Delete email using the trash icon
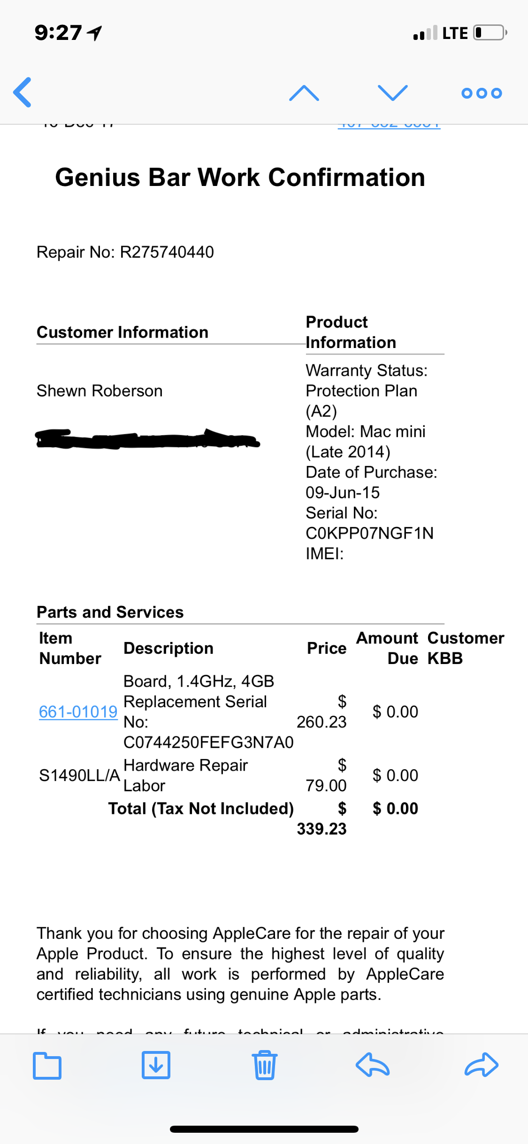 [x=265, y=1065]
